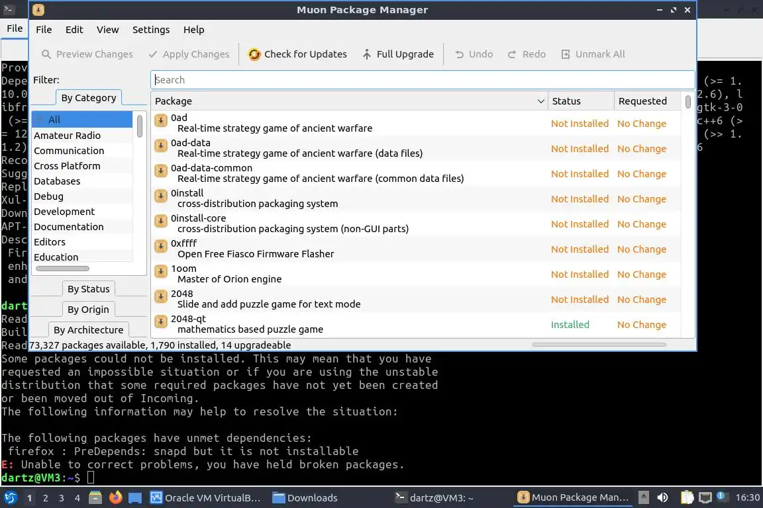763x508 pixels.
Task: Click the 0ad package icon
Action: pos(161,120)
